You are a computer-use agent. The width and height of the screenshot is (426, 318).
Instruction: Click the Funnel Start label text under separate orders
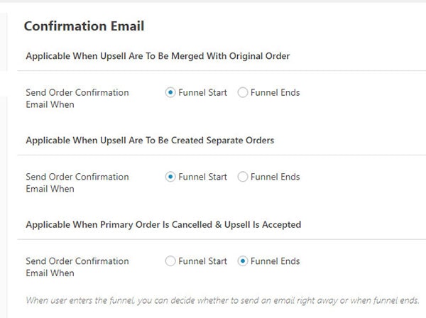coord(202,177)
